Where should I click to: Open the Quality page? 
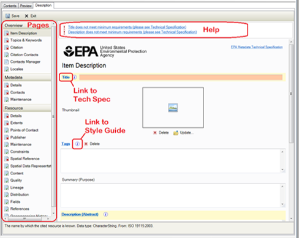click(x=16, y=180)
